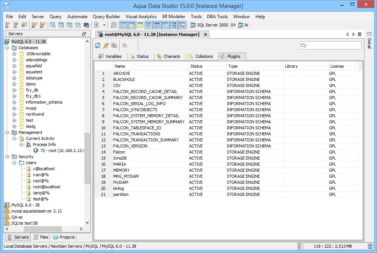The image size is (377, 253).
Task: Click the down arrow of the Servers tree scrollbar
Action: point(87,223)
